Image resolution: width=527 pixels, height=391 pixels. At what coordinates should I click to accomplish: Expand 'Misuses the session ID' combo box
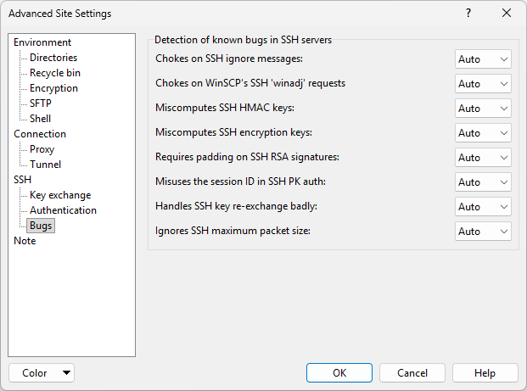click(483, 182)
